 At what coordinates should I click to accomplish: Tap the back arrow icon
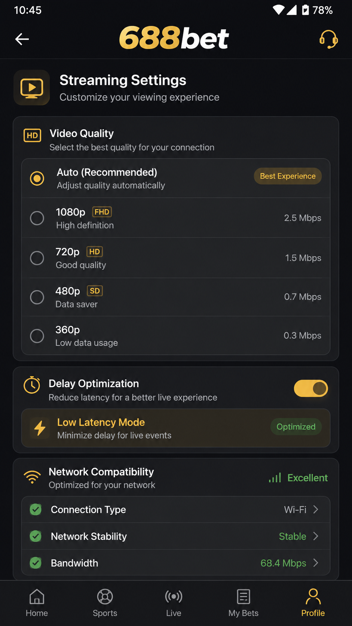pyautogui.click(x=22, y=39)
